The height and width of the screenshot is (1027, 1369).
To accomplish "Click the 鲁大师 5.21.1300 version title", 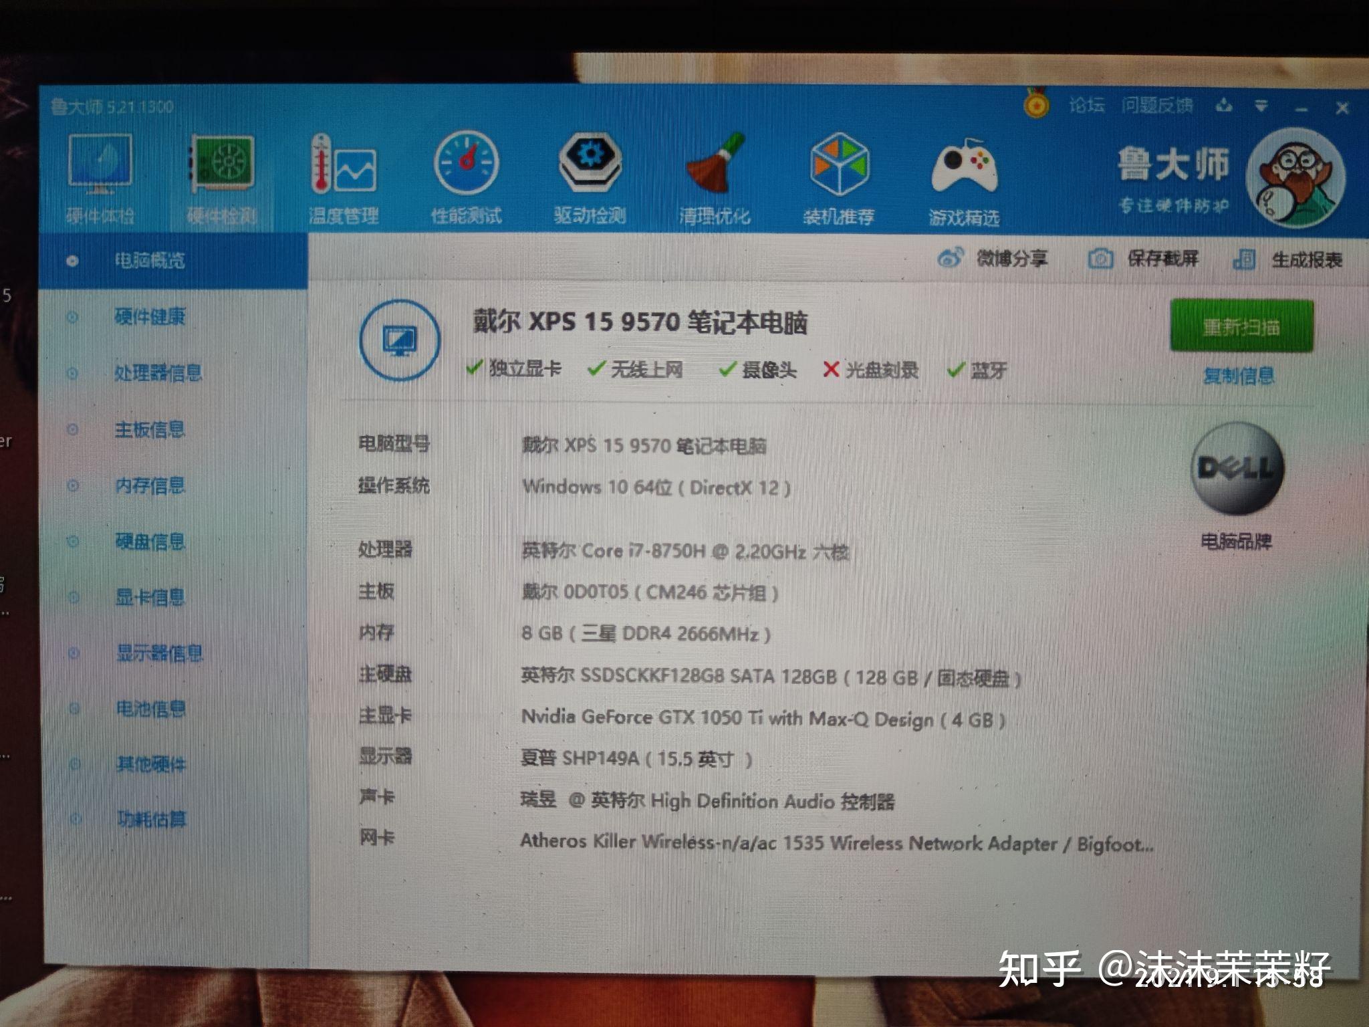I will tap(112, 107).
